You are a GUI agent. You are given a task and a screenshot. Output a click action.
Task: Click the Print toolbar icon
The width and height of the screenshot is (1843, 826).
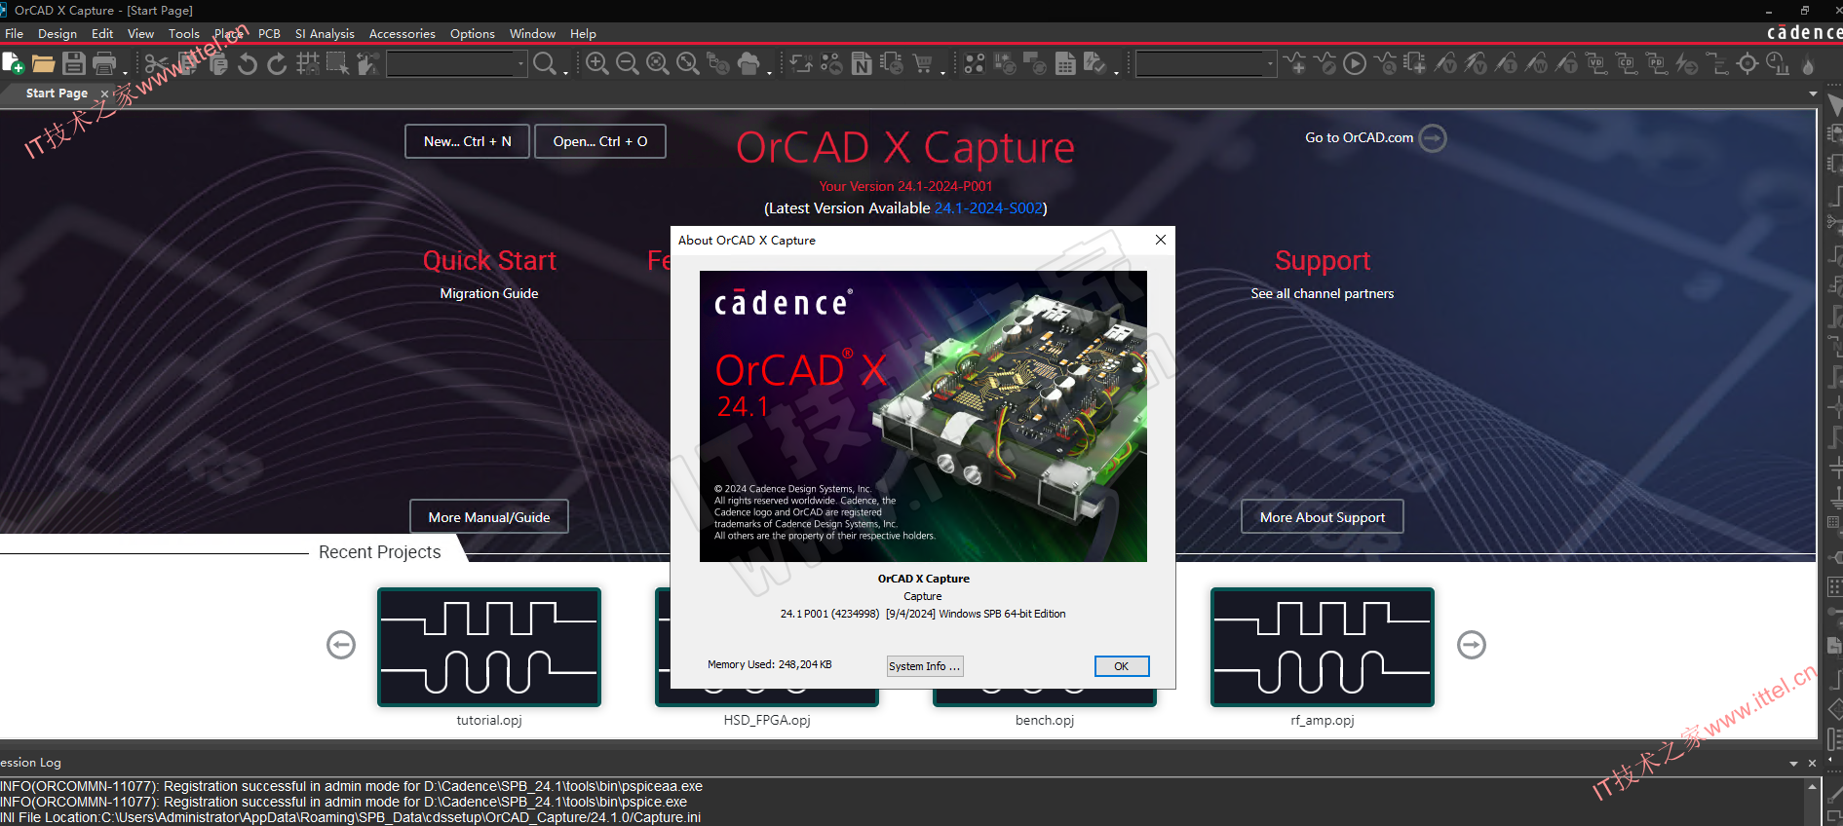[104, 63]
